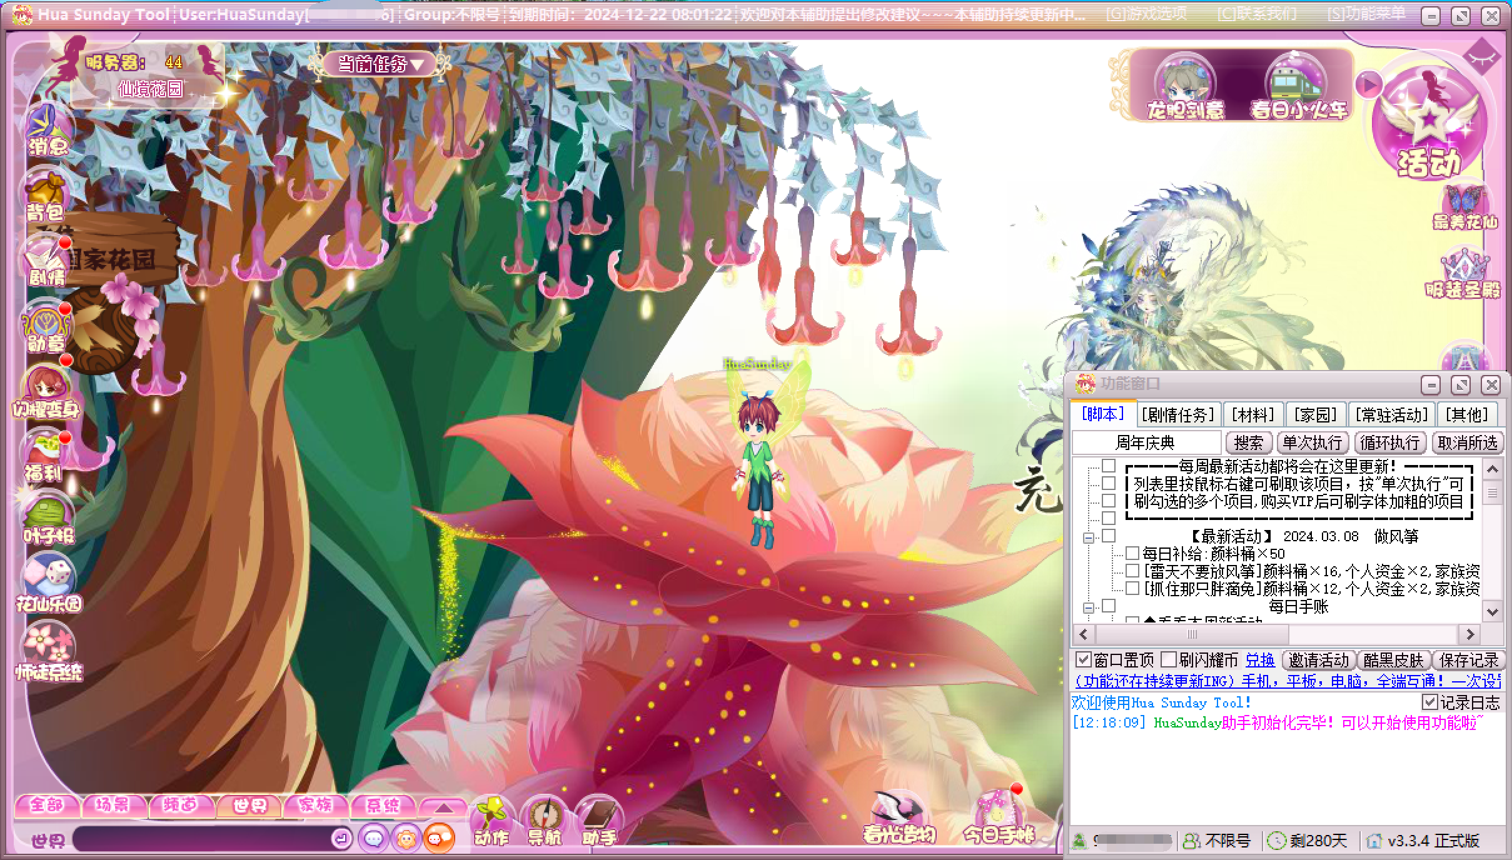The height and width of the screenshot is (860, 1512).
Task: Toggle the 窗口置顶 checkbox
Action: (x=1083, y=660)
